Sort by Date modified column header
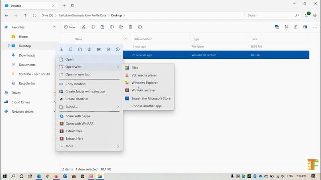The width and height of the screenshot is (321, 180). (142, 39)
